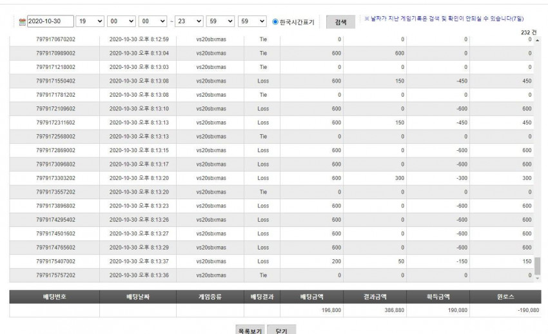The height and width of the screenshot is (334, 548).
Task: Click the 획득금액 column header
Action: pyautogui.click(x=438, y=297)
